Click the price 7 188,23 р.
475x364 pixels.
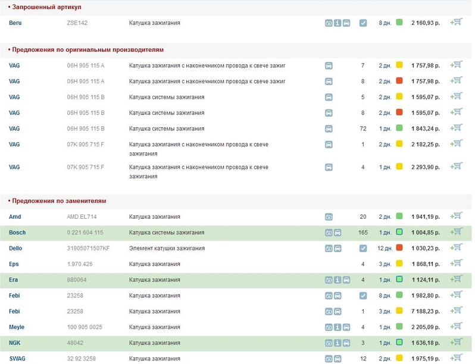(x=426, y=311)
